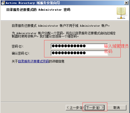Click the 确认密码(C) label text
The image size is (130, 113).
pyautogui.click(x=21, y=53)
